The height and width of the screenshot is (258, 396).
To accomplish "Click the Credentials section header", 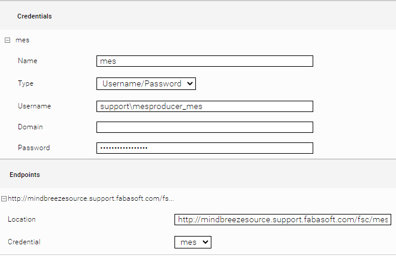I will click(34, 16).
